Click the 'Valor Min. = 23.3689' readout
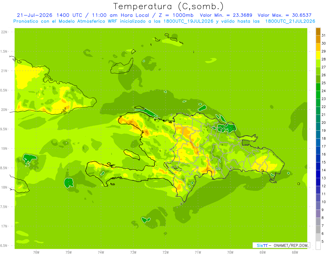This screenshot has height=256, width=331. coord(226,15)
